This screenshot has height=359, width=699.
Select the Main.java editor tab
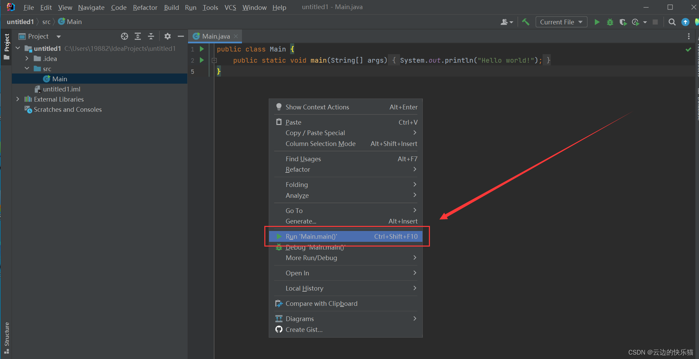[x=215, y=36]
